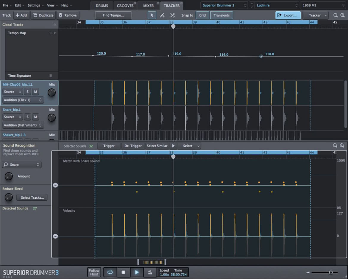Play the selected sounds preview
The height and width of the screenshot is (279, 348).
point(173,146)
